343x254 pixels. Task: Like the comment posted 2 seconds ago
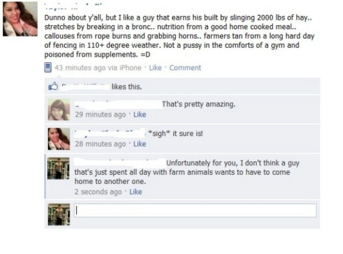(x=135, y=192)
